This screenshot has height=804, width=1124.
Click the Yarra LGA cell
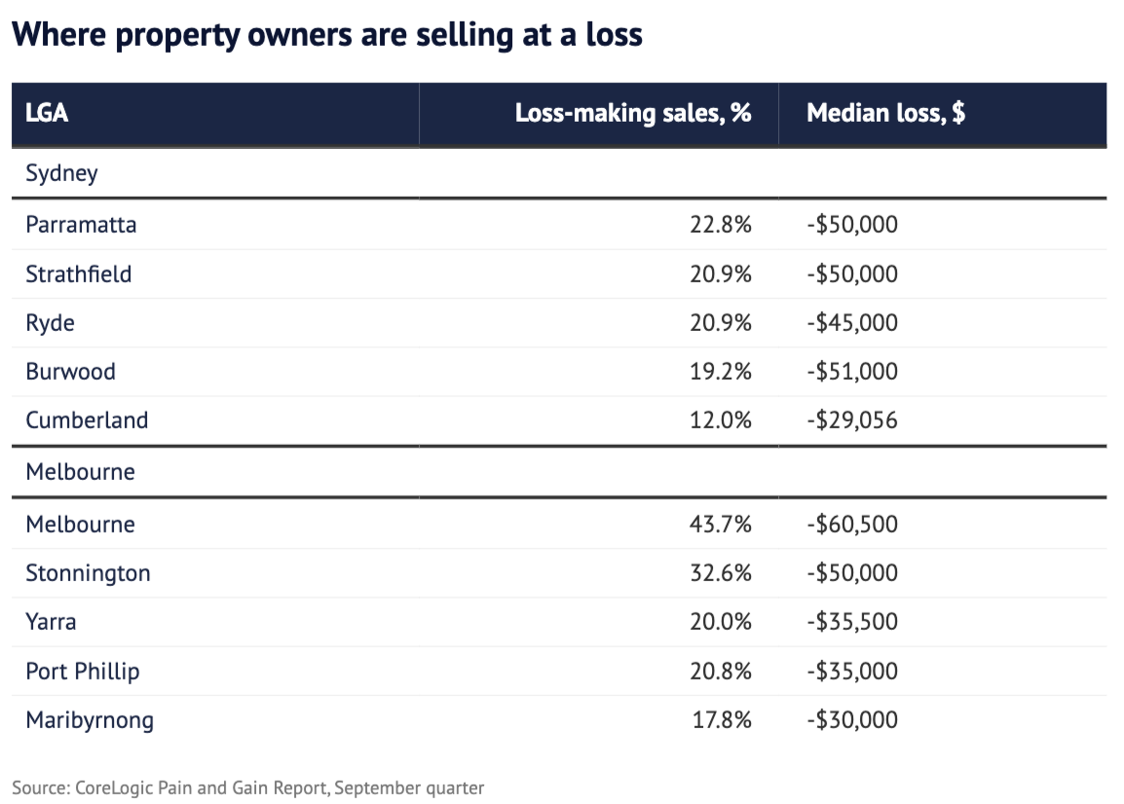[51, 622]
